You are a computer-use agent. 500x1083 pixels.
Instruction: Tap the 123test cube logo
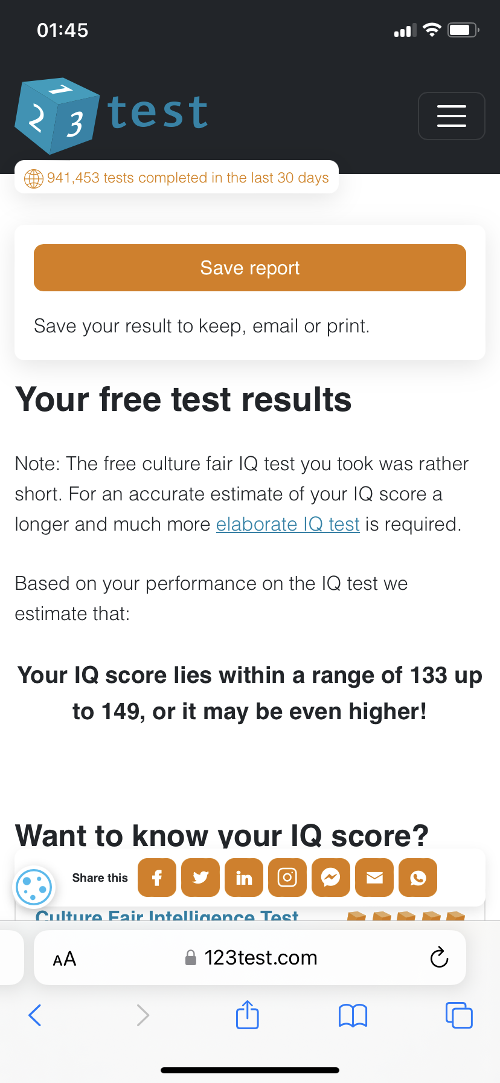[x=57, y=115]
